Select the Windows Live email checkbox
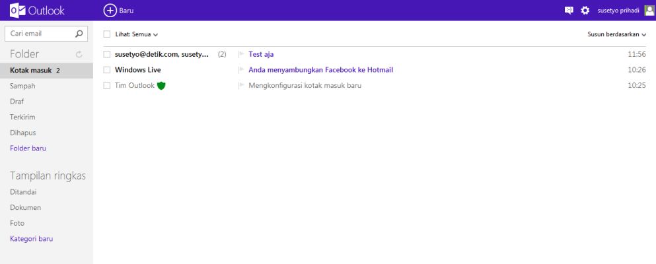The height and width of the screenshot is (264, 656). tap(107, 70)
